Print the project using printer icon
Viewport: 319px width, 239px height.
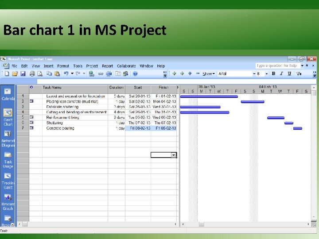(x=32, y=73)
